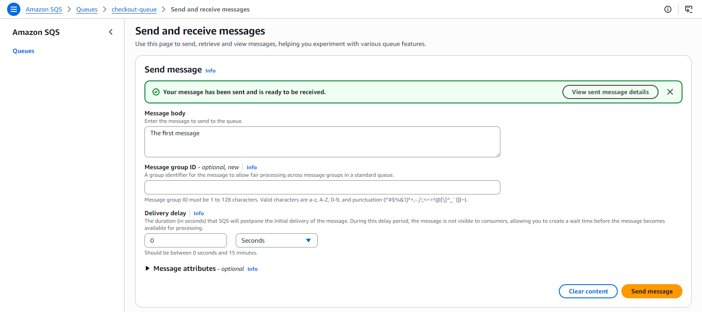Viewport: 702px width, 312px height.
Task: Click the 'Amazon SQS' sidebar heading
Action: pyautogui.click(x=36, y=32)
